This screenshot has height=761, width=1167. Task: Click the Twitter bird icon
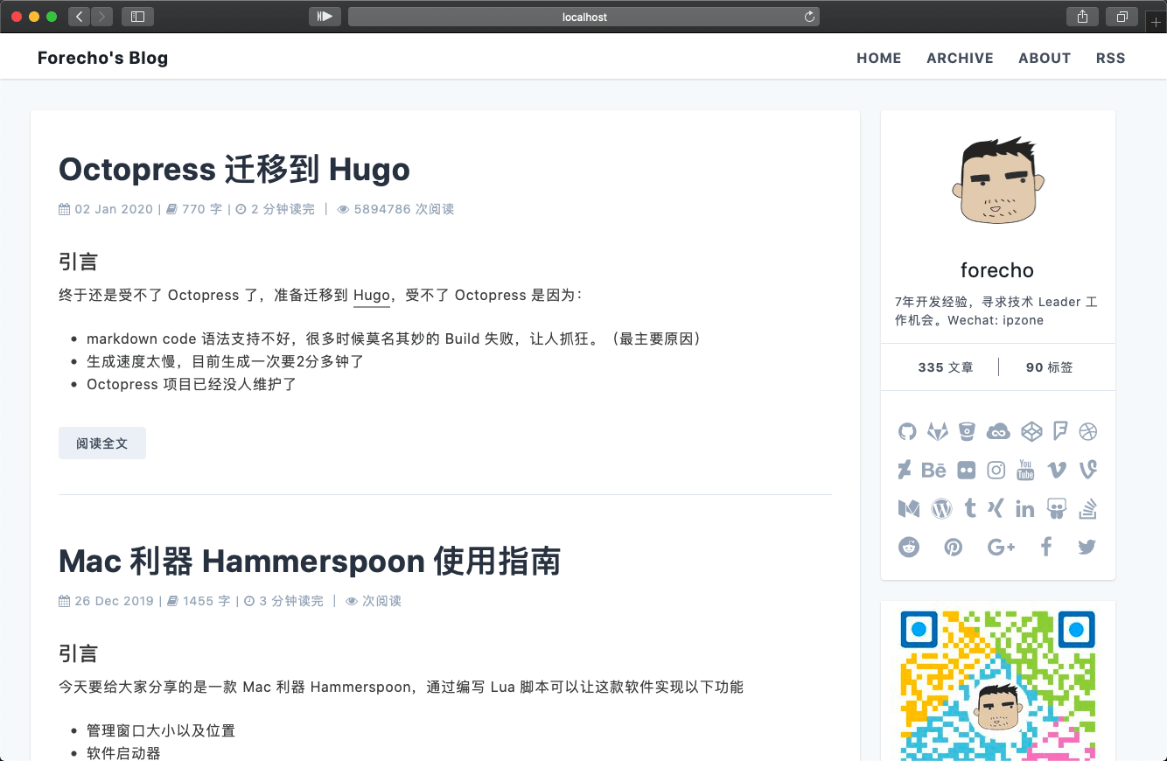[1087, 547]
